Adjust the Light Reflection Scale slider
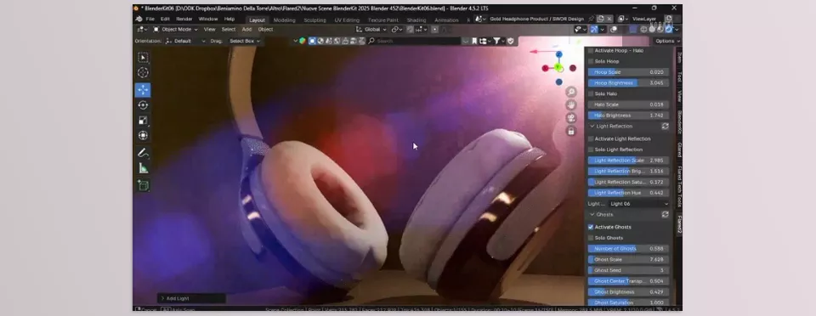 point(628,161)
